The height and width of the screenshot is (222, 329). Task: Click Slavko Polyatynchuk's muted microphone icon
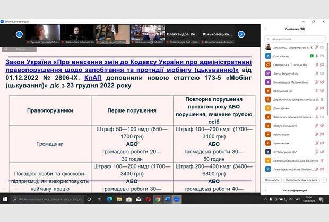click(317, 73)
